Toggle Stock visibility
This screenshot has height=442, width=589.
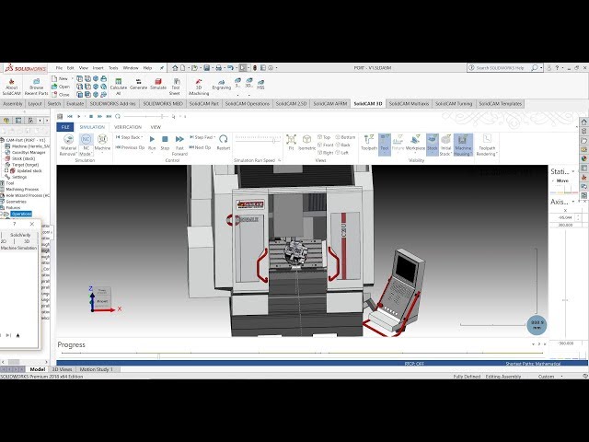tap(433, 145)
